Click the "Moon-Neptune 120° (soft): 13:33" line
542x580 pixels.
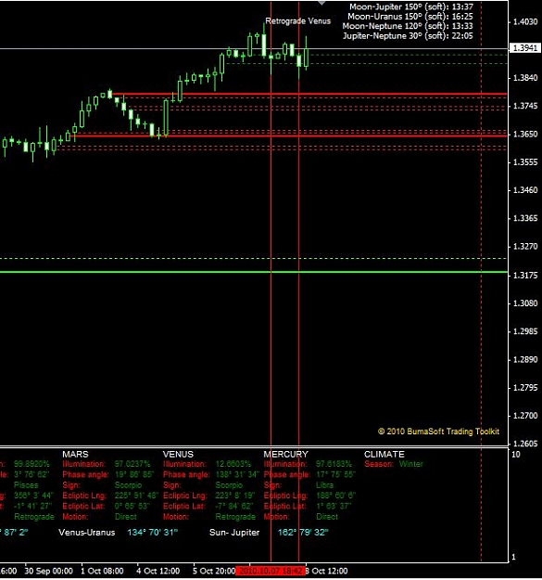coord(408,26)
